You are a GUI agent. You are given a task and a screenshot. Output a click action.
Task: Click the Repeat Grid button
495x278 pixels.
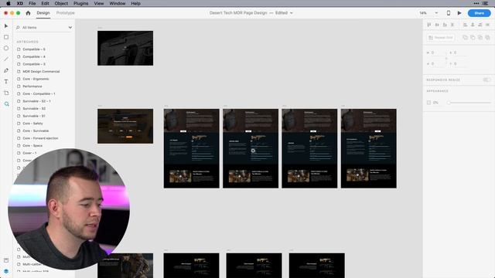[441, 38]
